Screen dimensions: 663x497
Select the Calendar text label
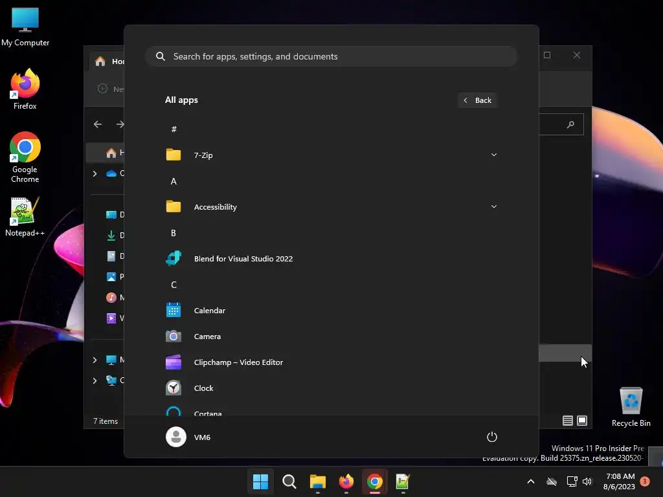point(209,311)
